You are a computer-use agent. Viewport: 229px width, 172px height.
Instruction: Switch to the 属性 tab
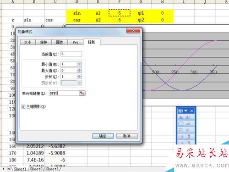(60, 42)
